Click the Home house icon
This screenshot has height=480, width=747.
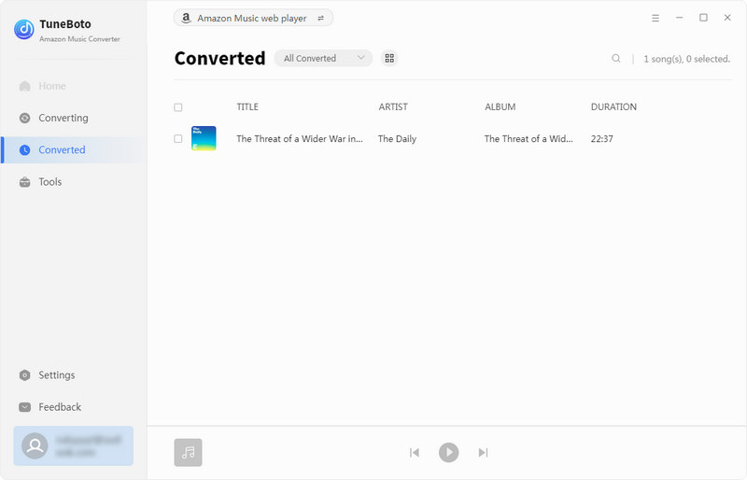pyautogui.click(x=25, y=86)
